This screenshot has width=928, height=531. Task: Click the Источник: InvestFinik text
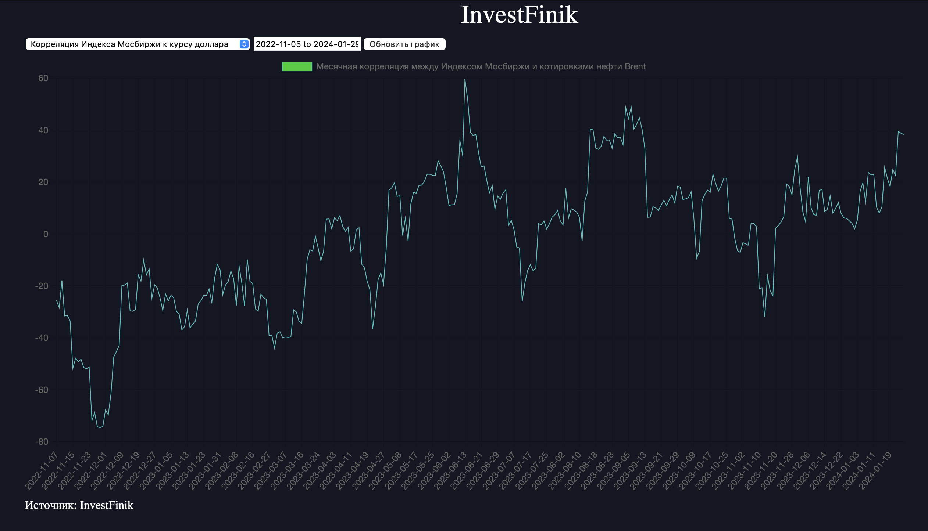(79, 505)
